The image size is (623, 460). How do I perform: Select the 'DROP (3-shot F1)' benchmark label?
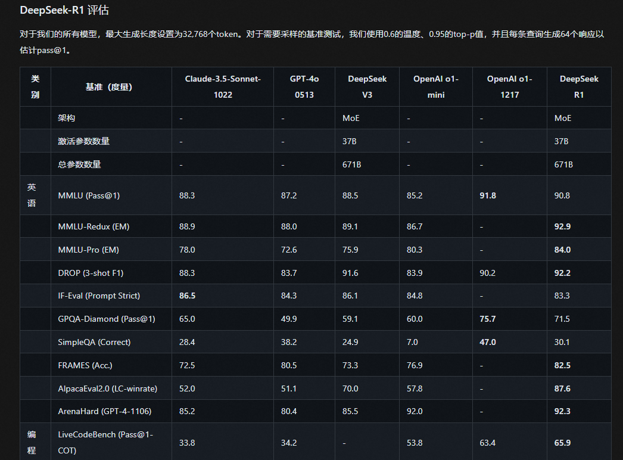91,273
